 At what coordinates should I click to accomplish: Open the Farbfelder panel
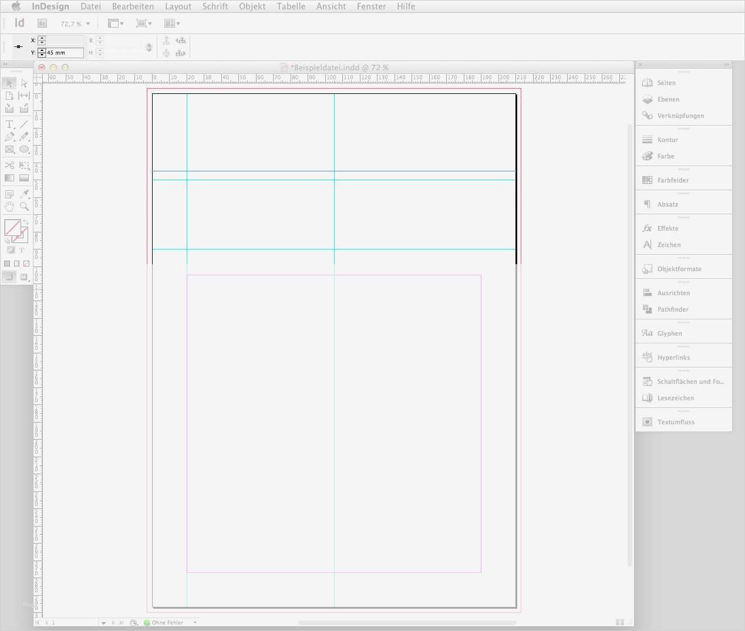click(x=673, y=180)
